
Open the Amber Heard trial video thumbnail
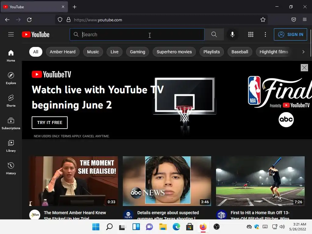click(x=74, y=181)
